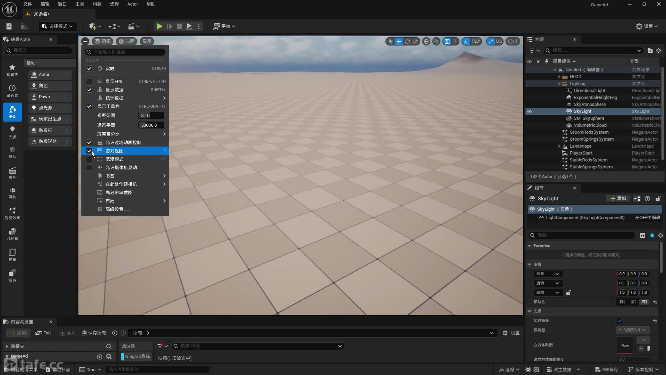Click the viewport hamburger menu icon
The width and height of the screenshot is (666, 375).
click(85, 41)
